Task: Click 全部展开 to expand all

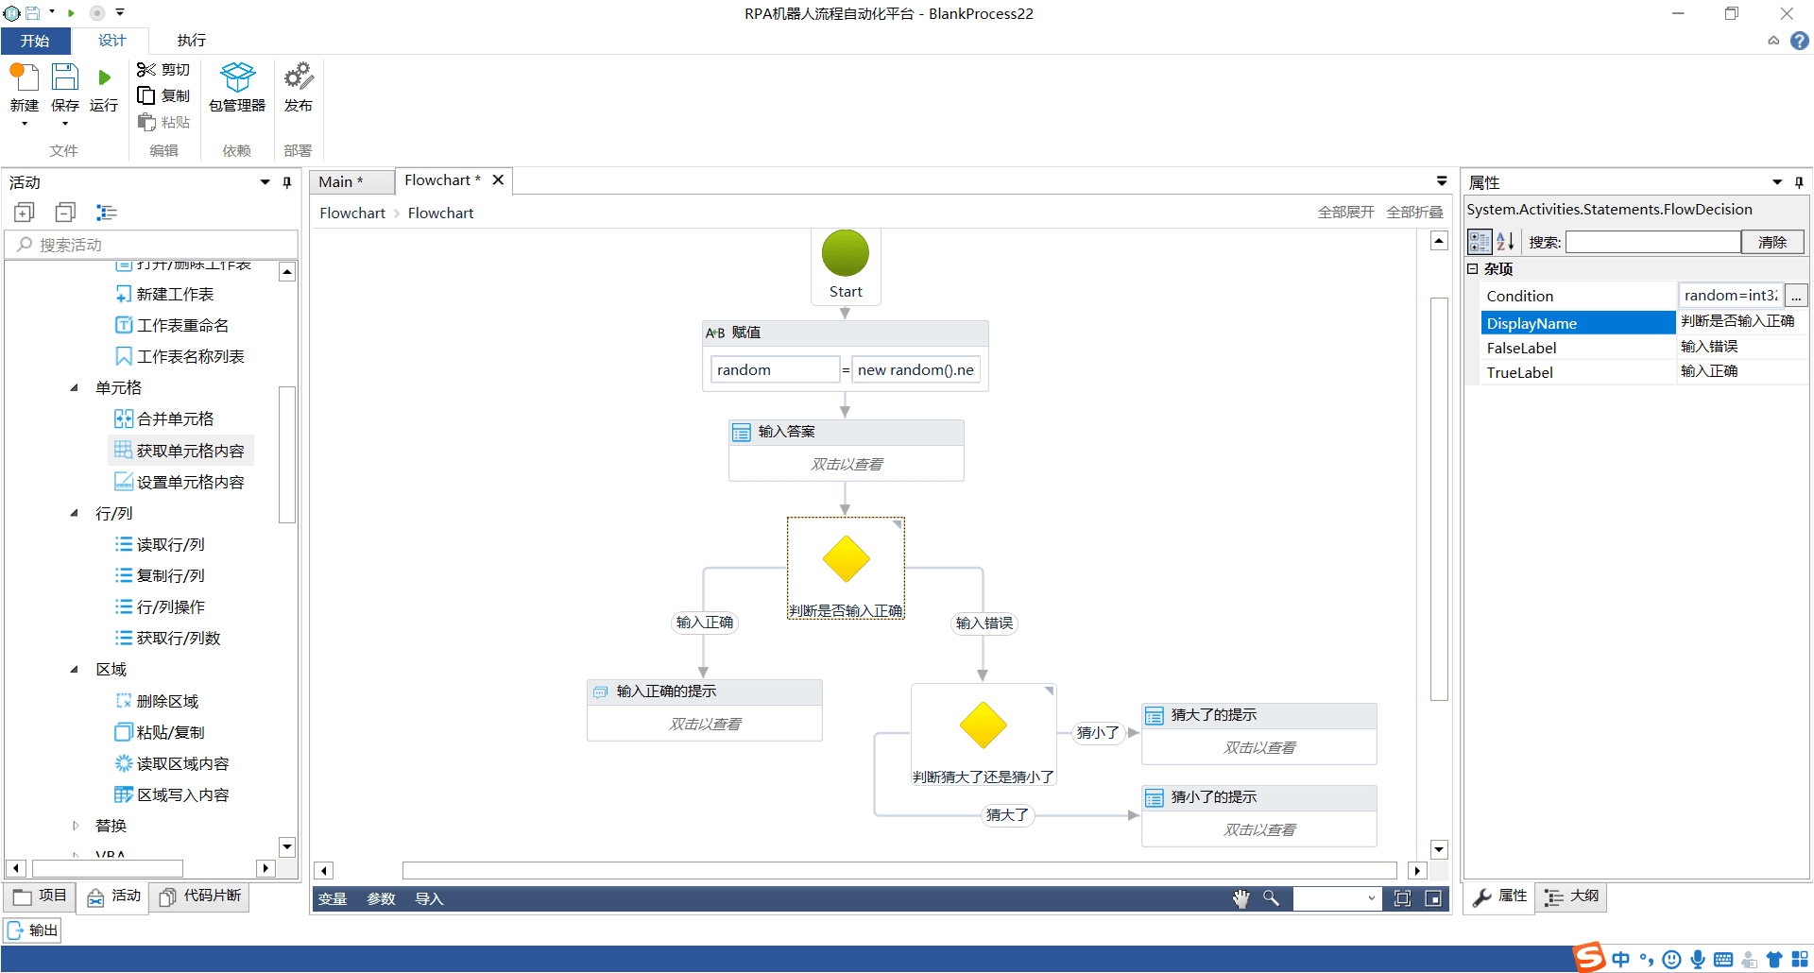Action: pyautogui.click(x=1345, y=213)
